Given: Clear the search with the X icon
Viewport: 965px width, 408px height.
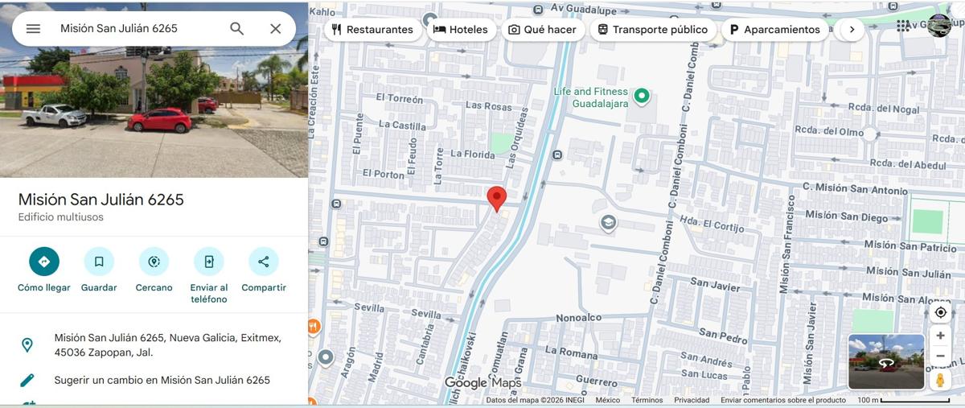Looking at the screenshot, I should click(x=276, y=28).
